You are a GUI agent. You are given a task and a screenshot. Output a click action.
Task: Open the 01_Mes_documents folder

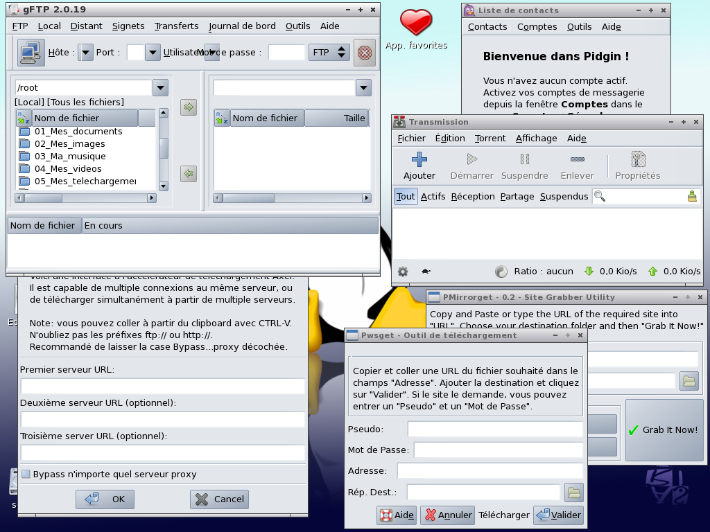(78, 131)
